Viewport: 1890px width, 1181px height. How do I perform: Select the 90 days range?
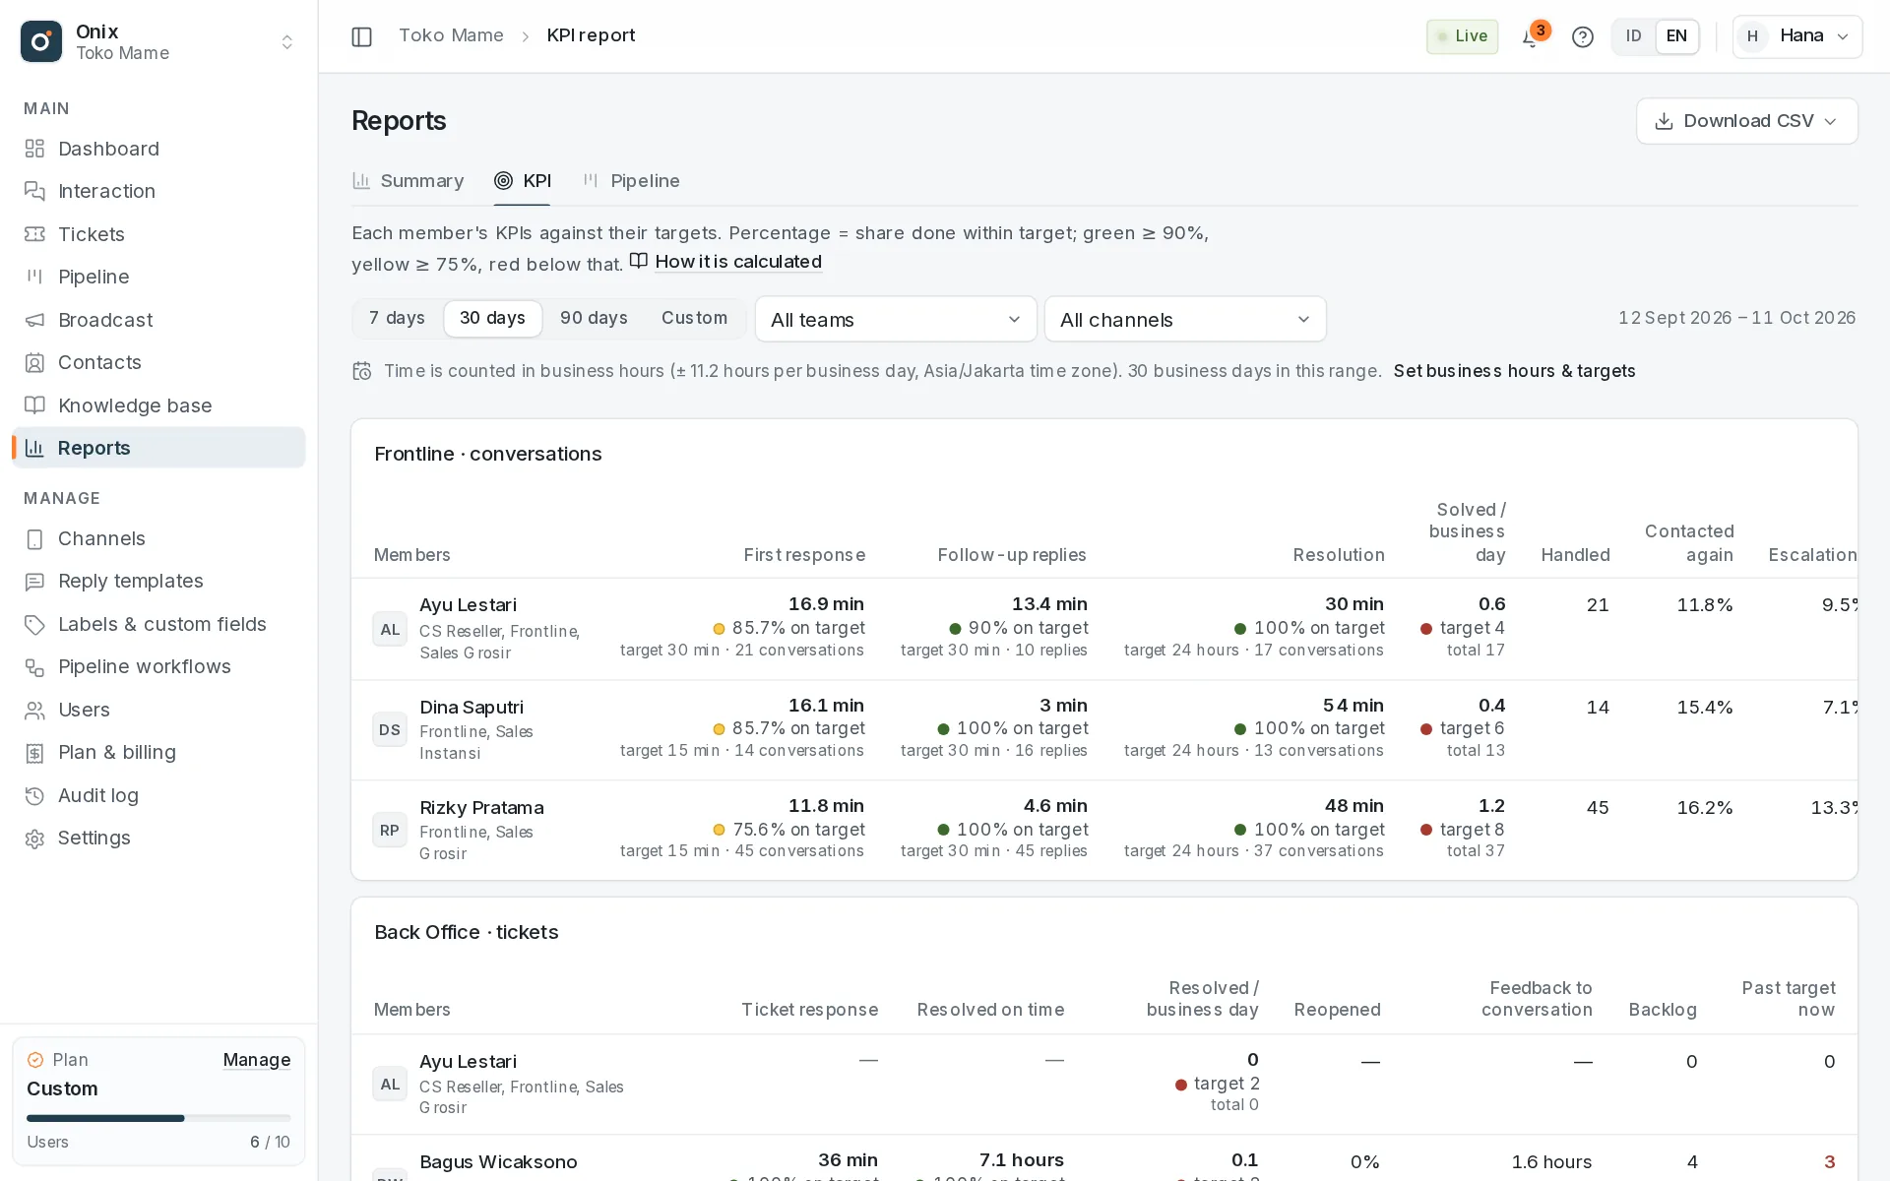594,318
